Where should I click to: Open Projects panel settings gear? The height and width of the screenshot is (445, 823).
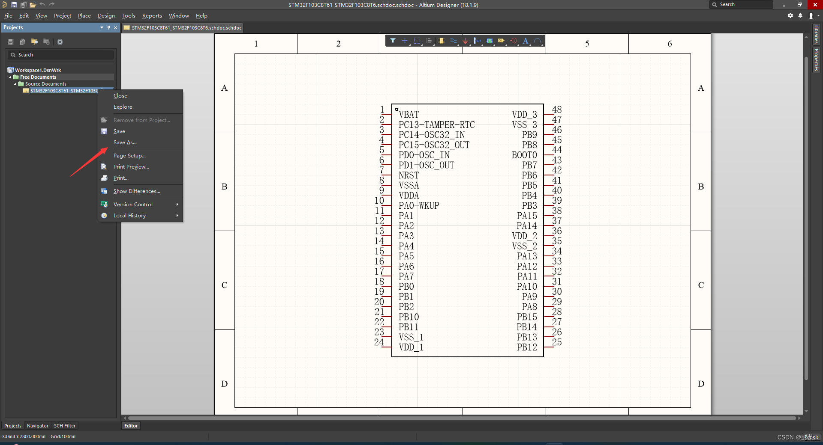coord(60,42)
